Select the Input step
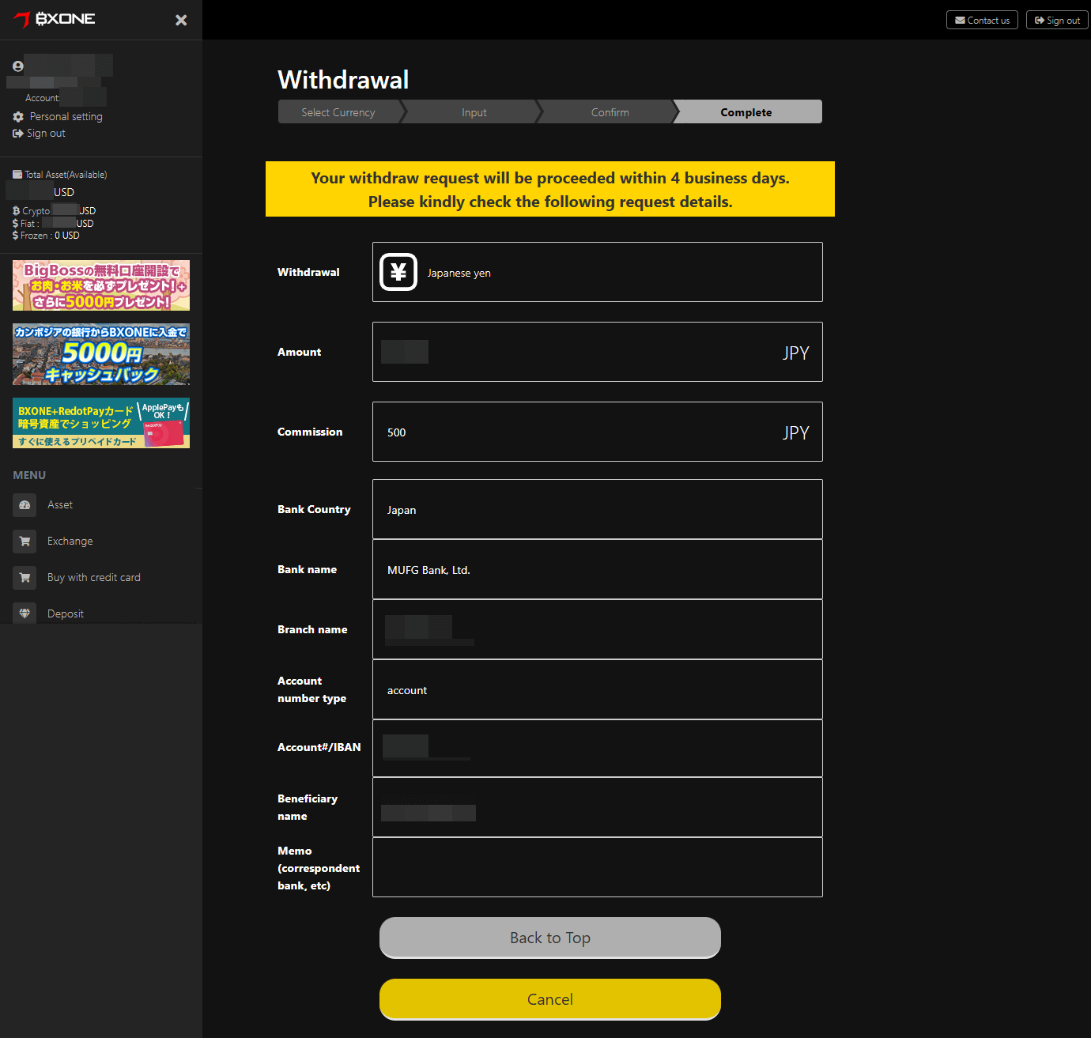The height and width of the screenshot is (1038, 1091). tap(474, 112)
